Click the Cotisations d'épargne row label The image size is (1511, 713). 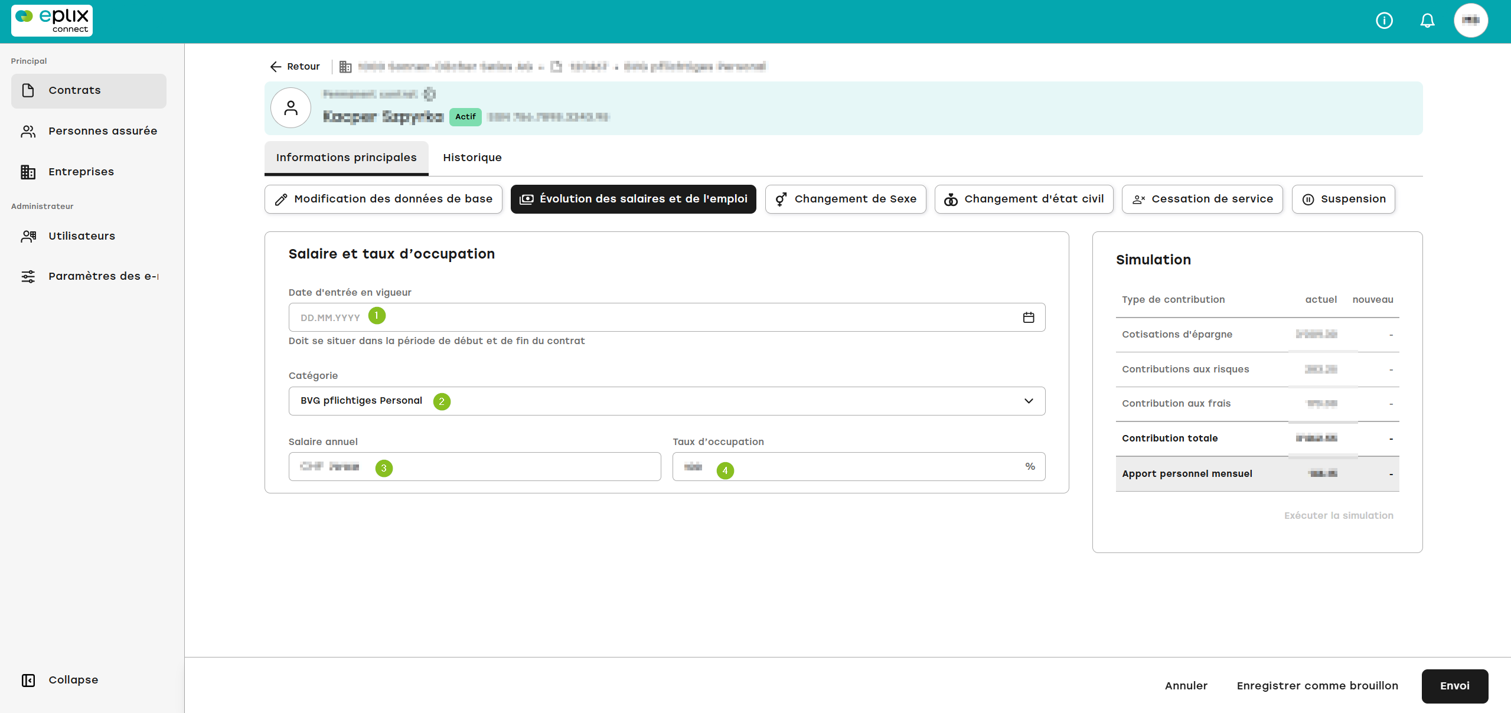[x=1177, y=335]
